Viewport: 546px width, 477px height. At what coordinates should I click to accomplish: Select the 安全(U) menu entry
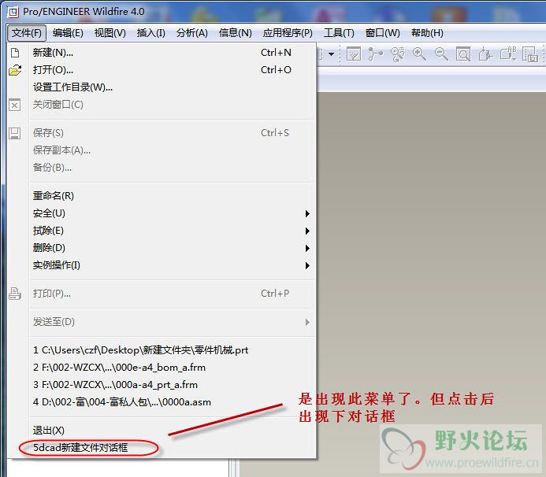coord(162,213)
